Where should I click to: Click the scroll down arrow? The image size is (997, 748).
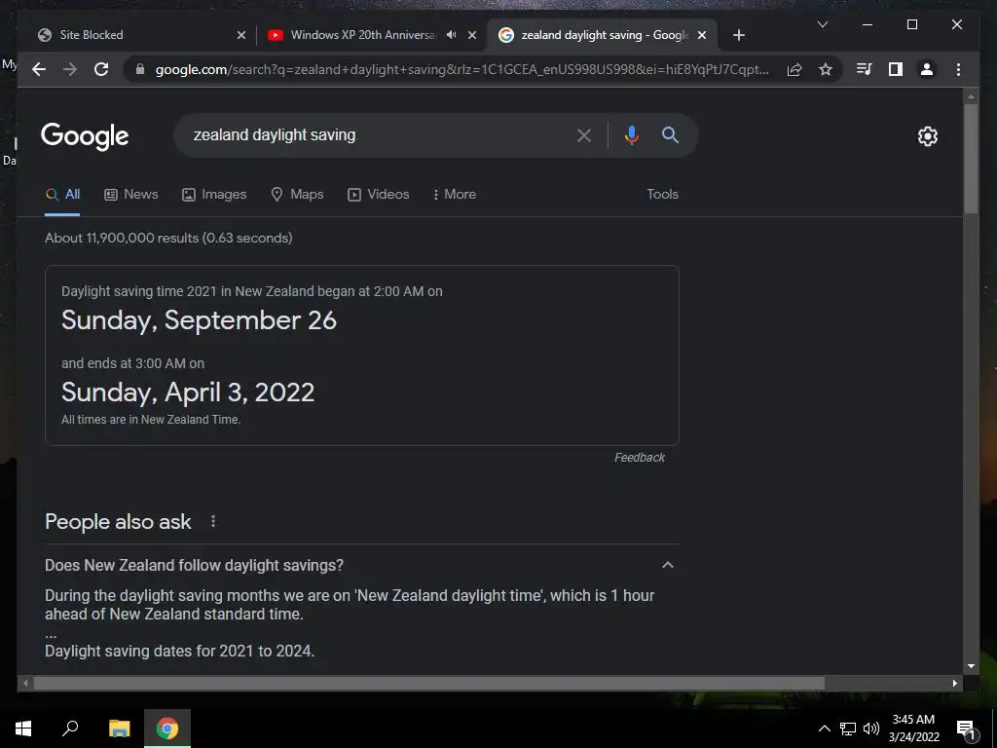971,666
